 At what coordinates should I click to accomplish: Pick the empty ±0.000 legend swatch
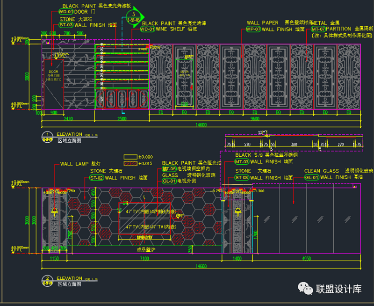(130, 157)
